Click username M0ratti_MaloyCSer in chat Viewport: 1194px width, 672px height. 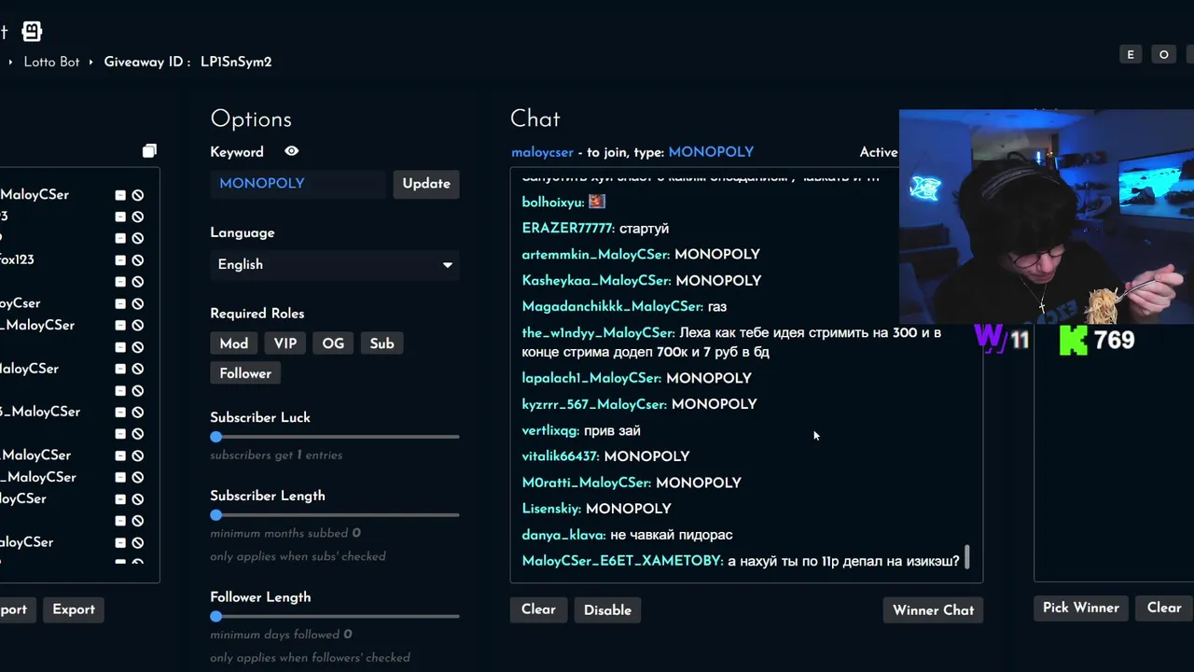pos(587,483)
